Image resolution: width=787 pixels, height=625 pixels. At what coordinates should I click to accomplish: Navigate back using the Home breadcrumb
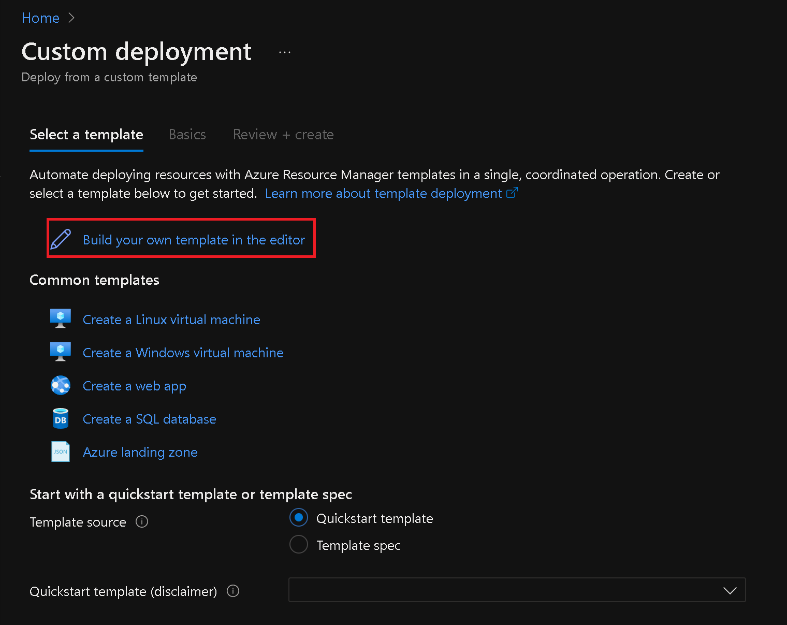[x=40, y=17]
